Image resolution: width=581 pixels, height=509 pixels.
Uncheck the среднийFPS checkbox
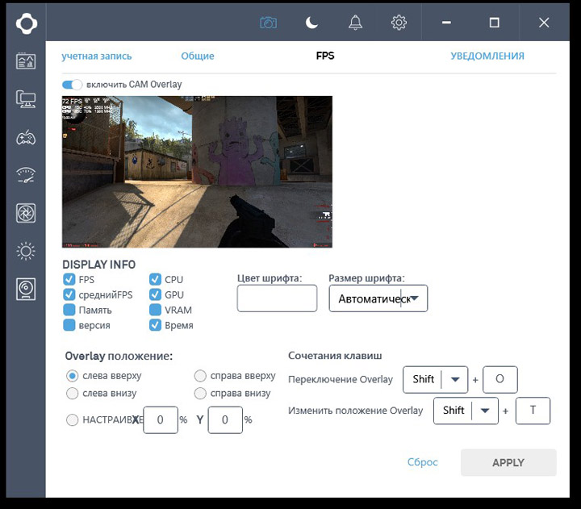tap(69, 294)
